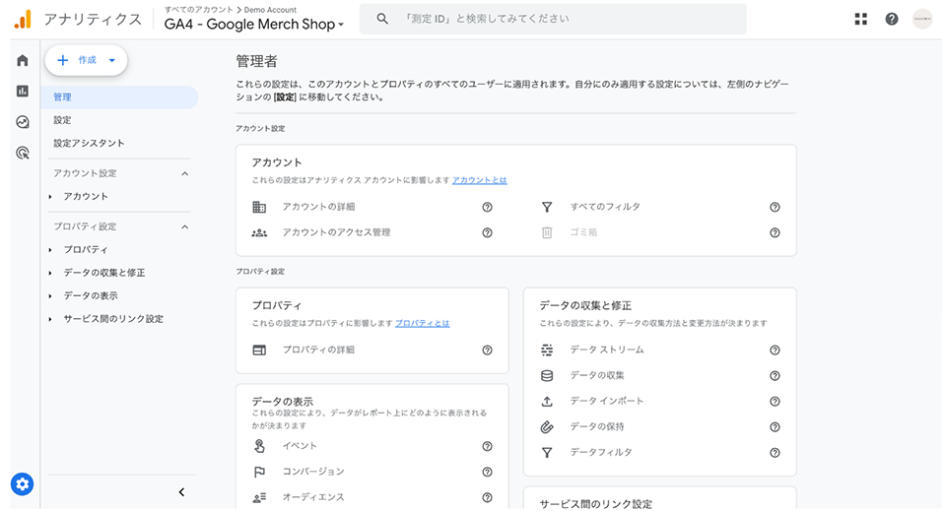Click the blue Admin gear icon

(x=23, y=483)
